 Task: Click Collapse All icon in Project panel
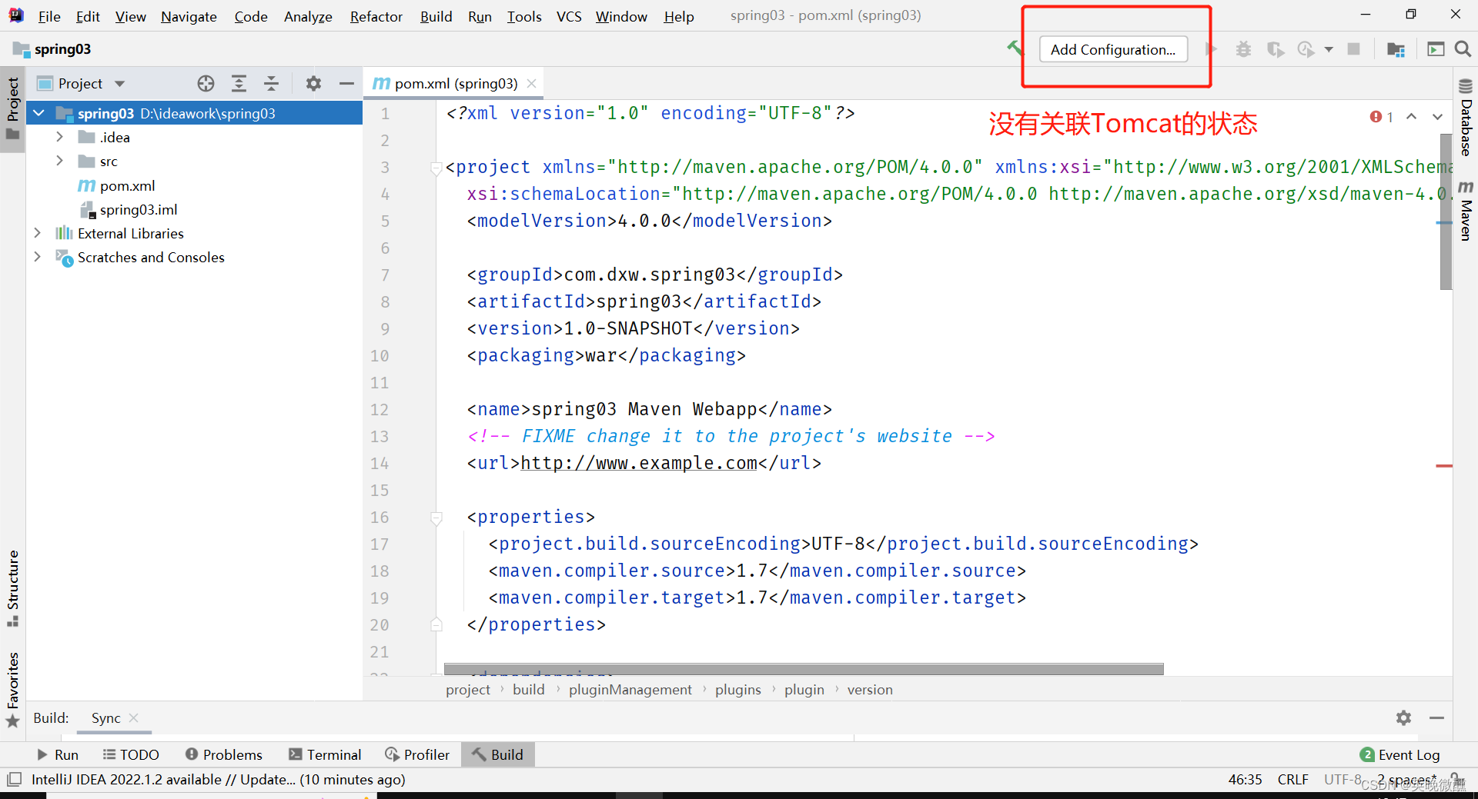click(272, 83)
